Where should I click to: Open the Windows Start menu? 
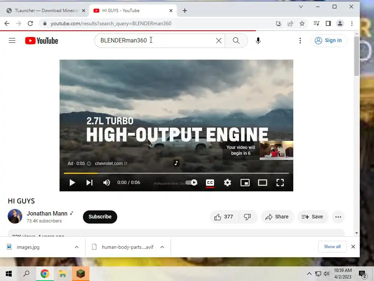(x=9, y=274)
